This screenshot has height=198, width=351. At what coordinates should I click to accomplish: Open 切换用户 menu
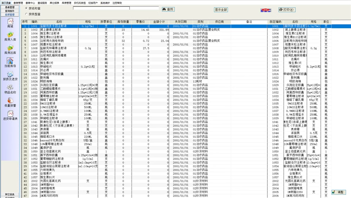tap(93, 3)
